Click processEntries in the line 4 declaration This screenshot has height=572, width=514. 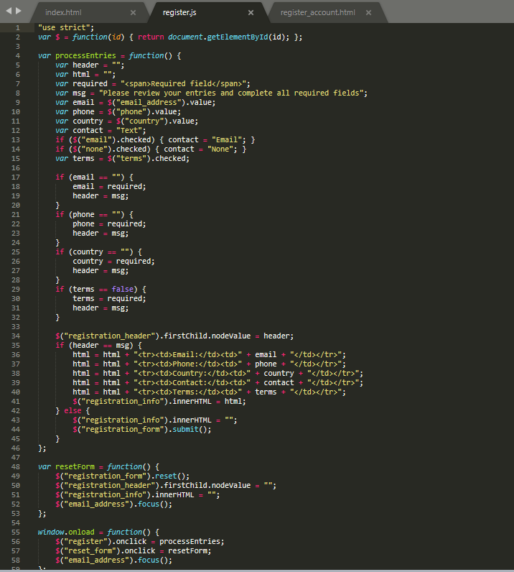(x=85, y=56)
